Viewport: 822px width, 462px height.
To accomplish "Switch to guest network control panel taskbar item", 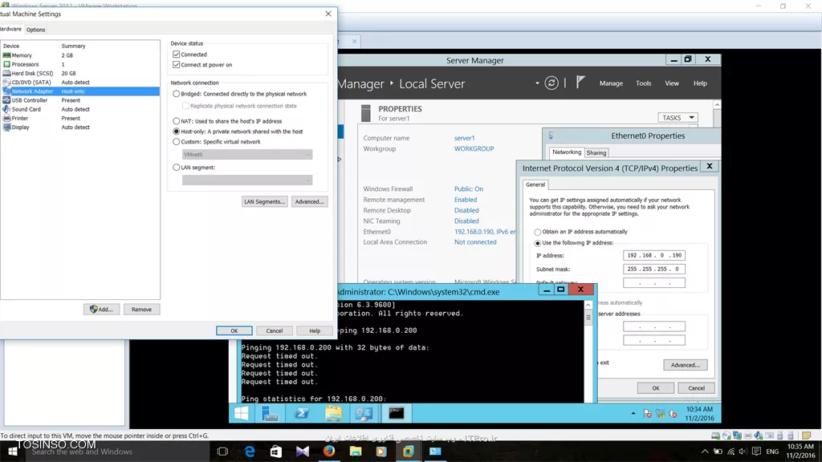I will (364, 413).
